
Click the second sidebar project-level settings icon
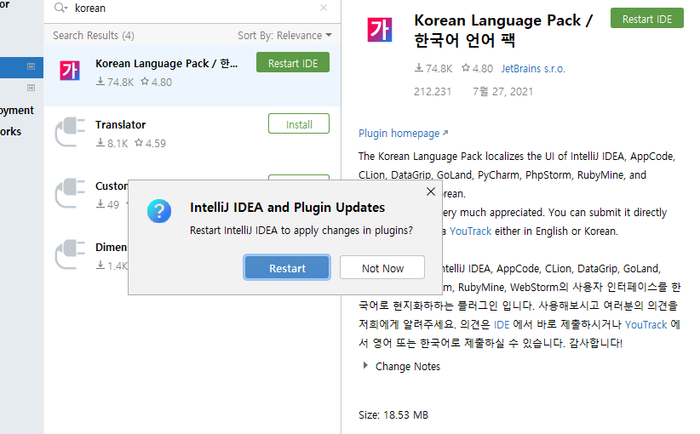click(31, 88)
